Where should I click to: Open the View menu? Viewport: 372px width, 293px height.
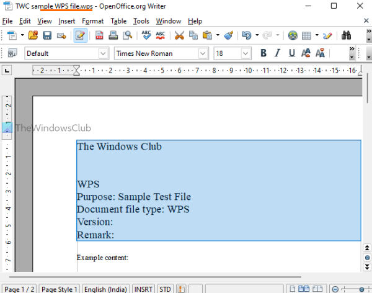click(x=45, y=21)
